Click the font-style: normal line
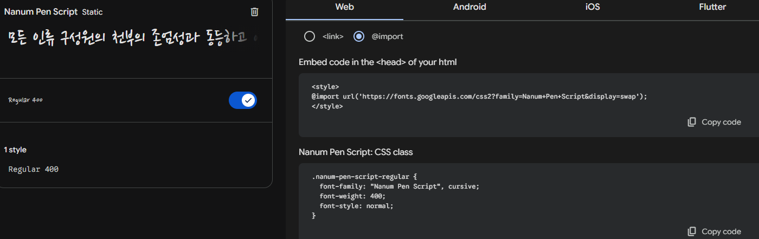 click(356, 206)
